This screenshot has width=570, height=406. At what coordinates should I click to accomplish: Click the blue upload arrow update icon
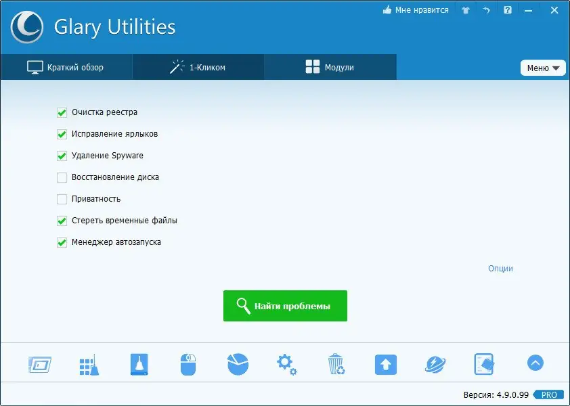click(385, 363)
